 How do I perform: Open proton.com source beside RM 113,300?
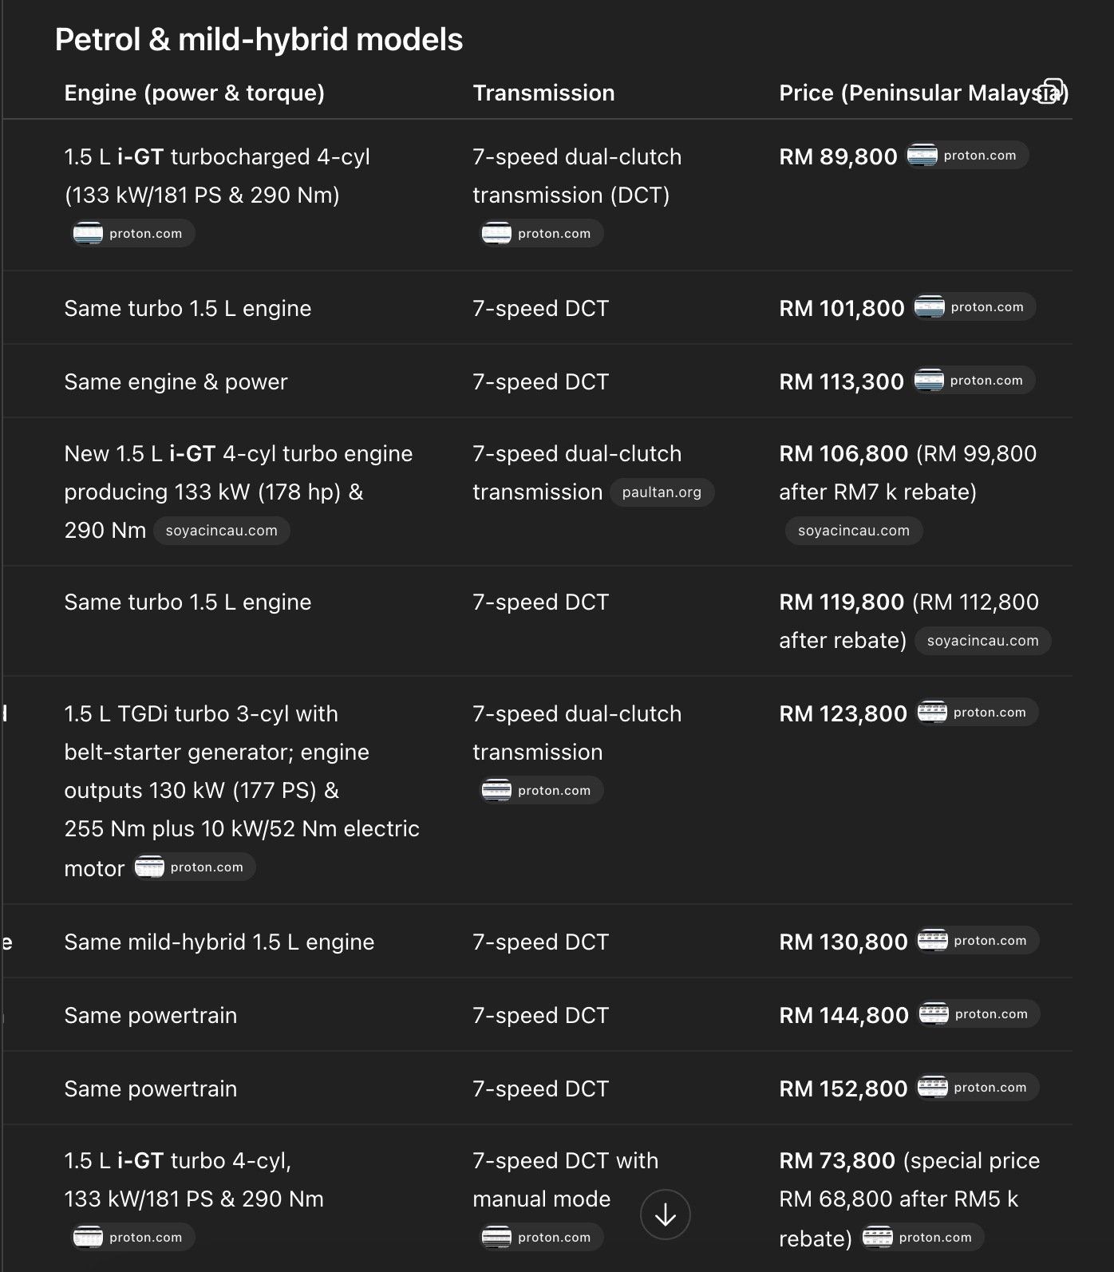point(974,380)
